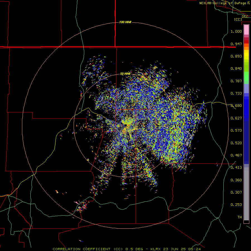Click the 0.680 legend value

(x=236, y=106)
